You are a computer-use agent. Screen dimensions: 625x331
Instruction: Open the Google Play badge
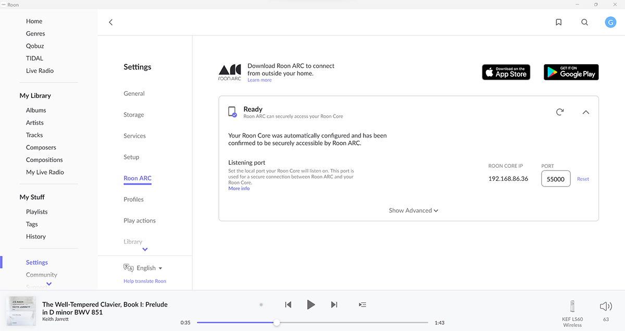(571, 72)
